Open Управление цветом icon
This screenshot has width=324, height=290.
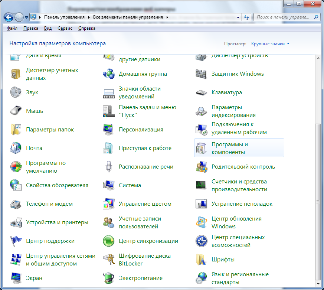pos(108,204)
